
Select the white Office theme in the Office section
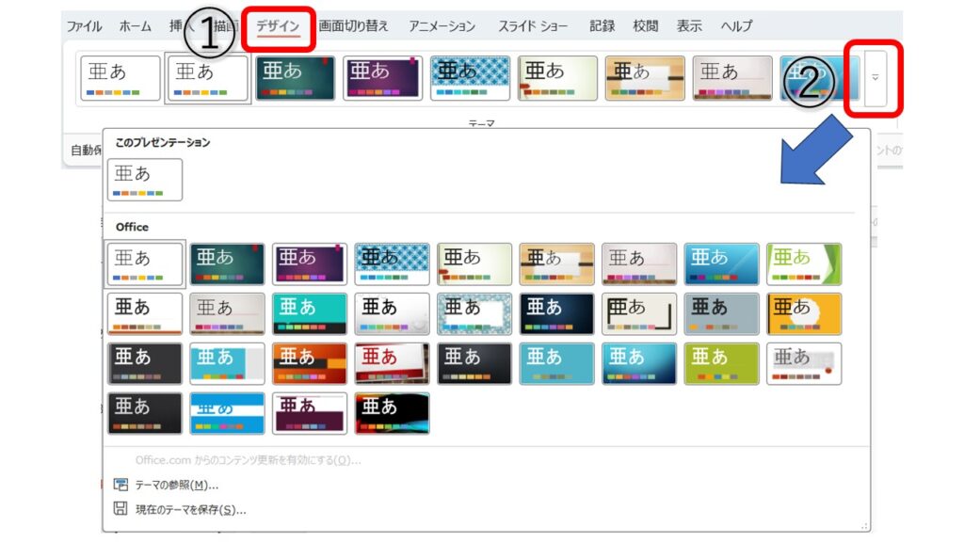click(144, 264)
